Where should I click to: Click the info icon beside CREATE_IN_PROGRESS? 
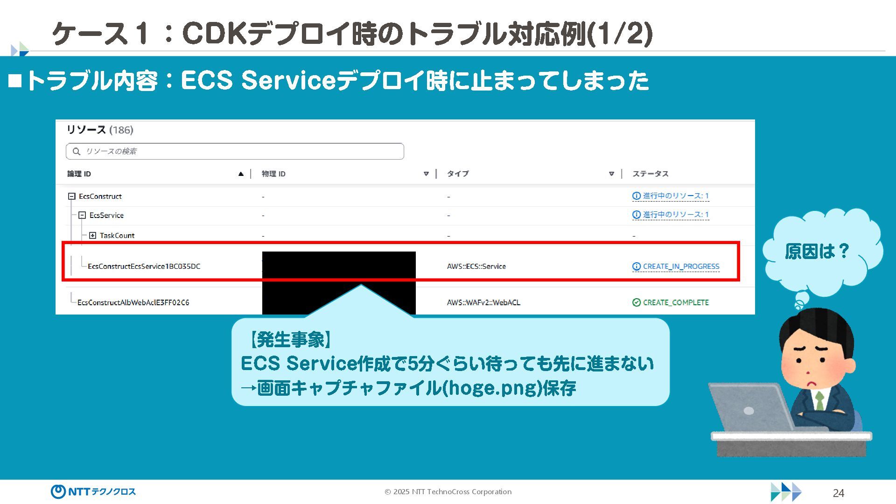tap(636, 266)
